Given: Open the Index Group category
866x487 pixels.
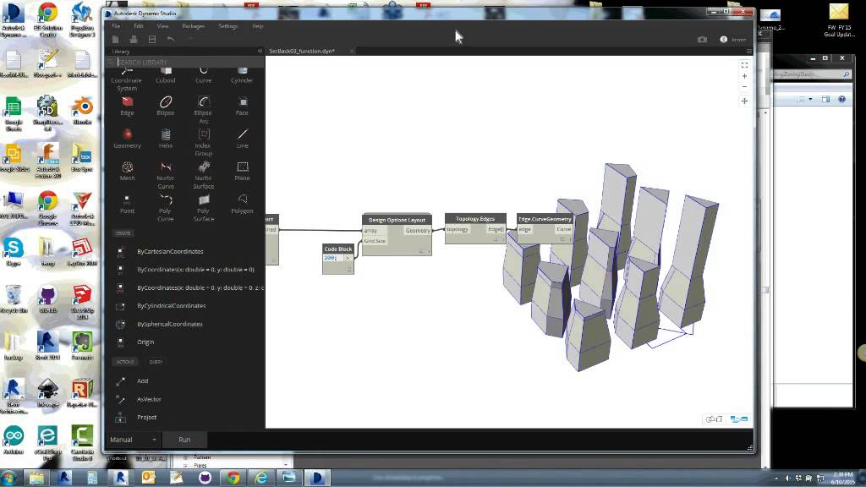Looking at the screenshot, I should (203, 142).
